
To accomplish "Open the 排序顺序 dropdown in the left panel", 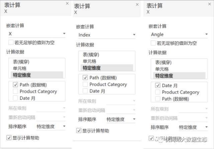I will pos(51,127).
